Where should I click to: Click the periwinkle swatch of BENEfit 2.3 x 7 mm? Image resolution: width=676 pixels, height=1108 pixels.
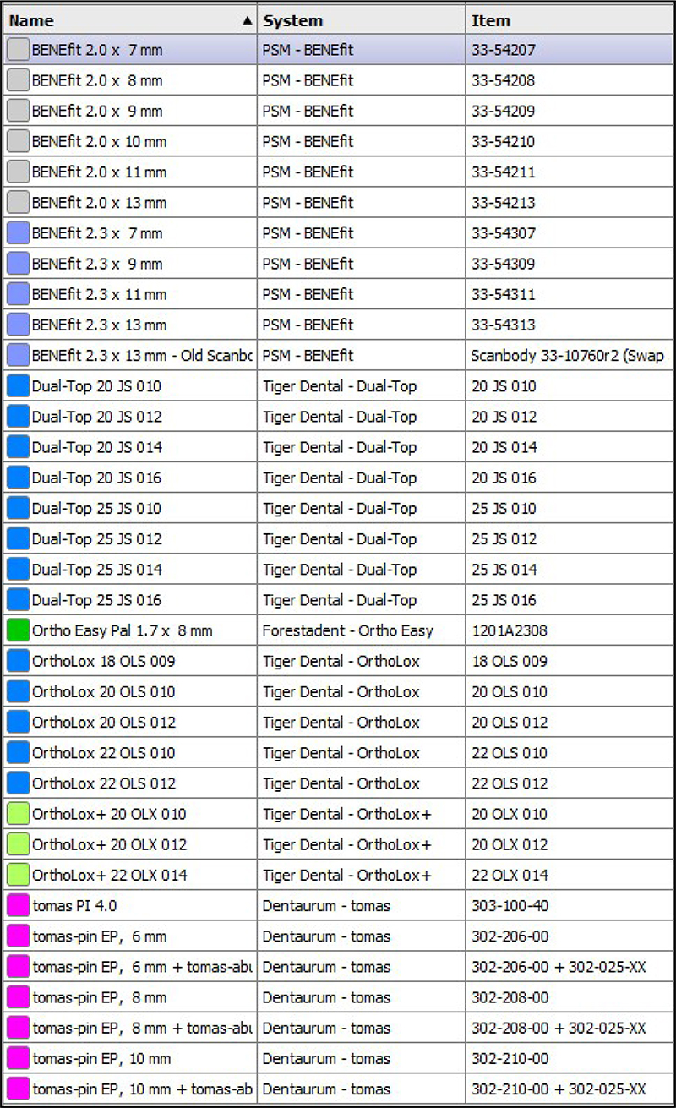(18, 233)
